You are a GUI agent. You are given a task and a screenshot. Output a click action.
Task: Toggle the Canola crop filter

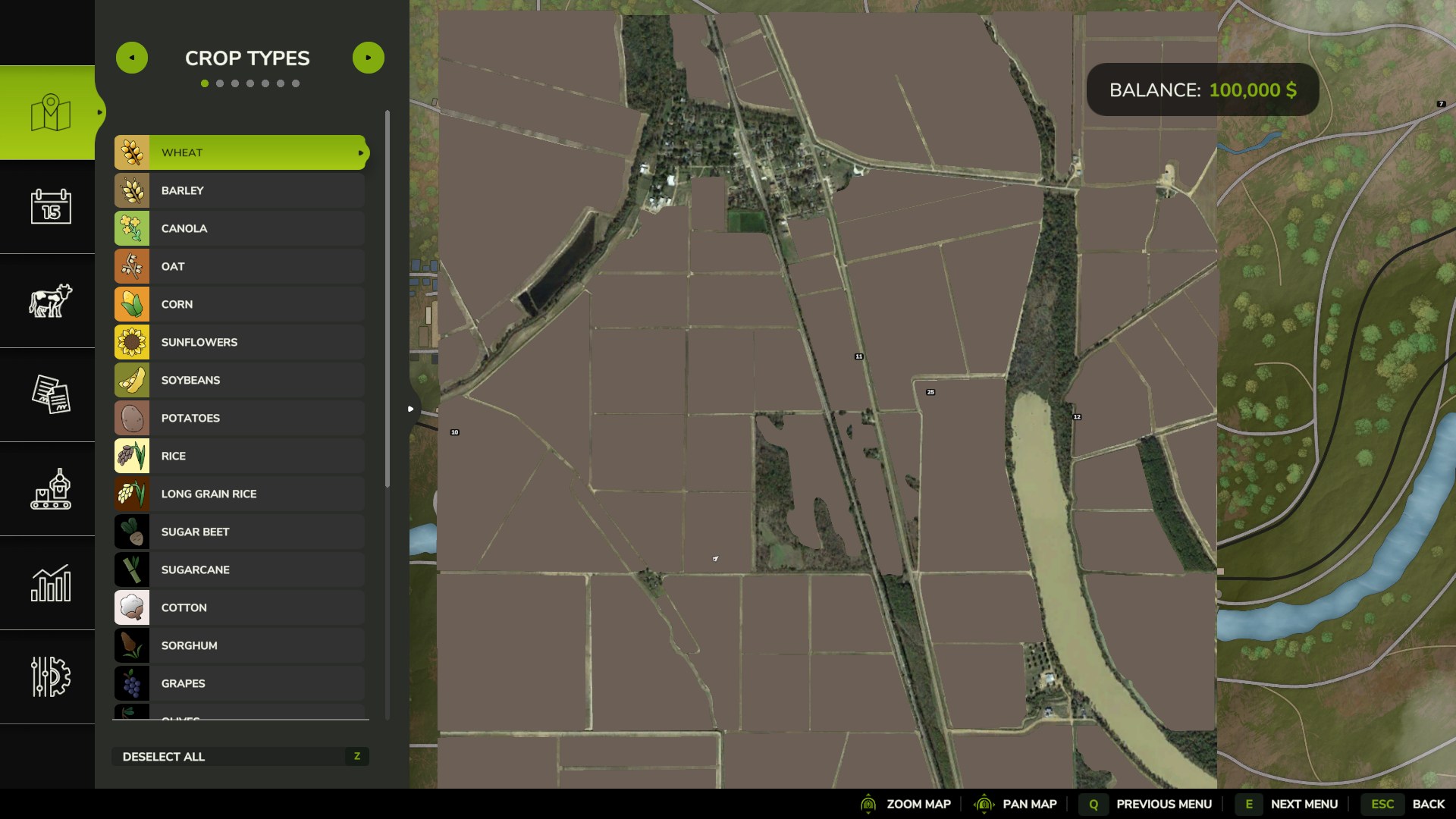[x=240, y=228]
